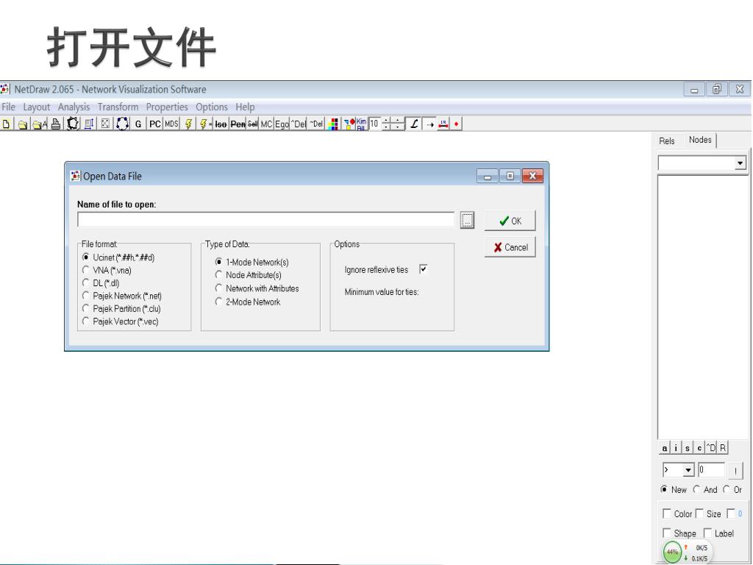Click the arrow heads toolbar icon
This screenshot has width=753, height=565.
click(429, 124)
